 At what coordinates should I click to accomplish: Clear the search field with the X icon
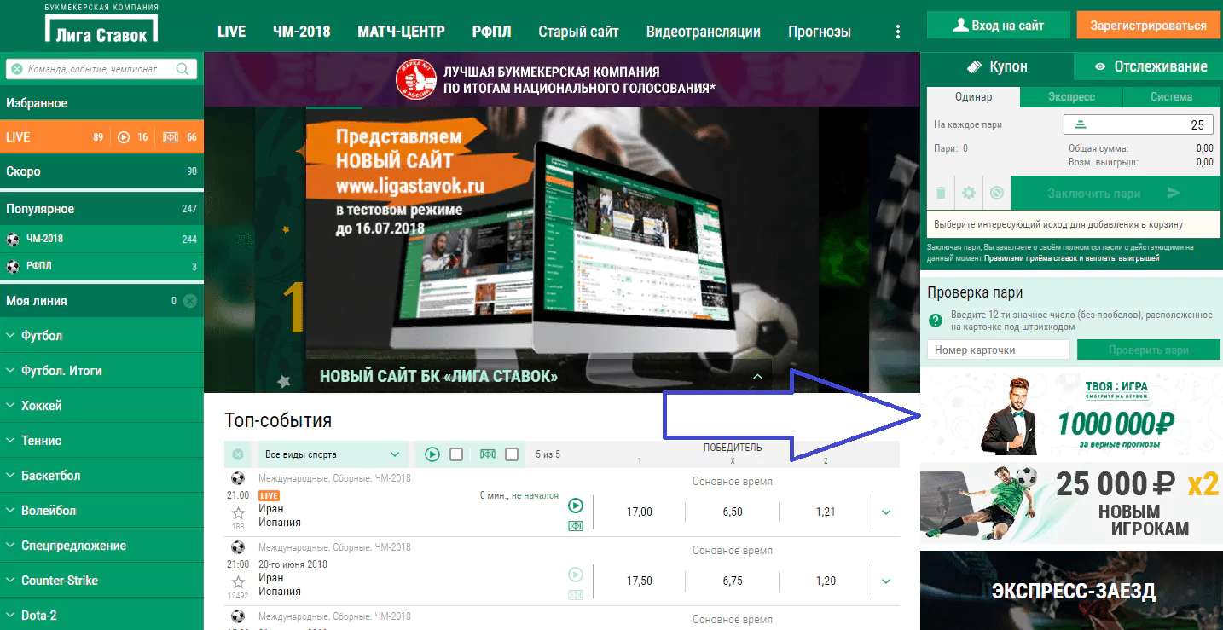coord(16,69)
